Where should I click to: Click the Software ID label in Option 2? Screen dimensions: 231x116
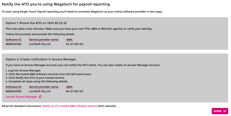14,86
